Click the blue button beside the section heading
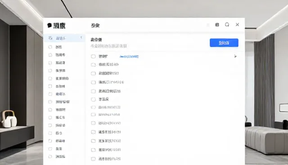Screen dimensions: 288x165 tap(224, 43)
